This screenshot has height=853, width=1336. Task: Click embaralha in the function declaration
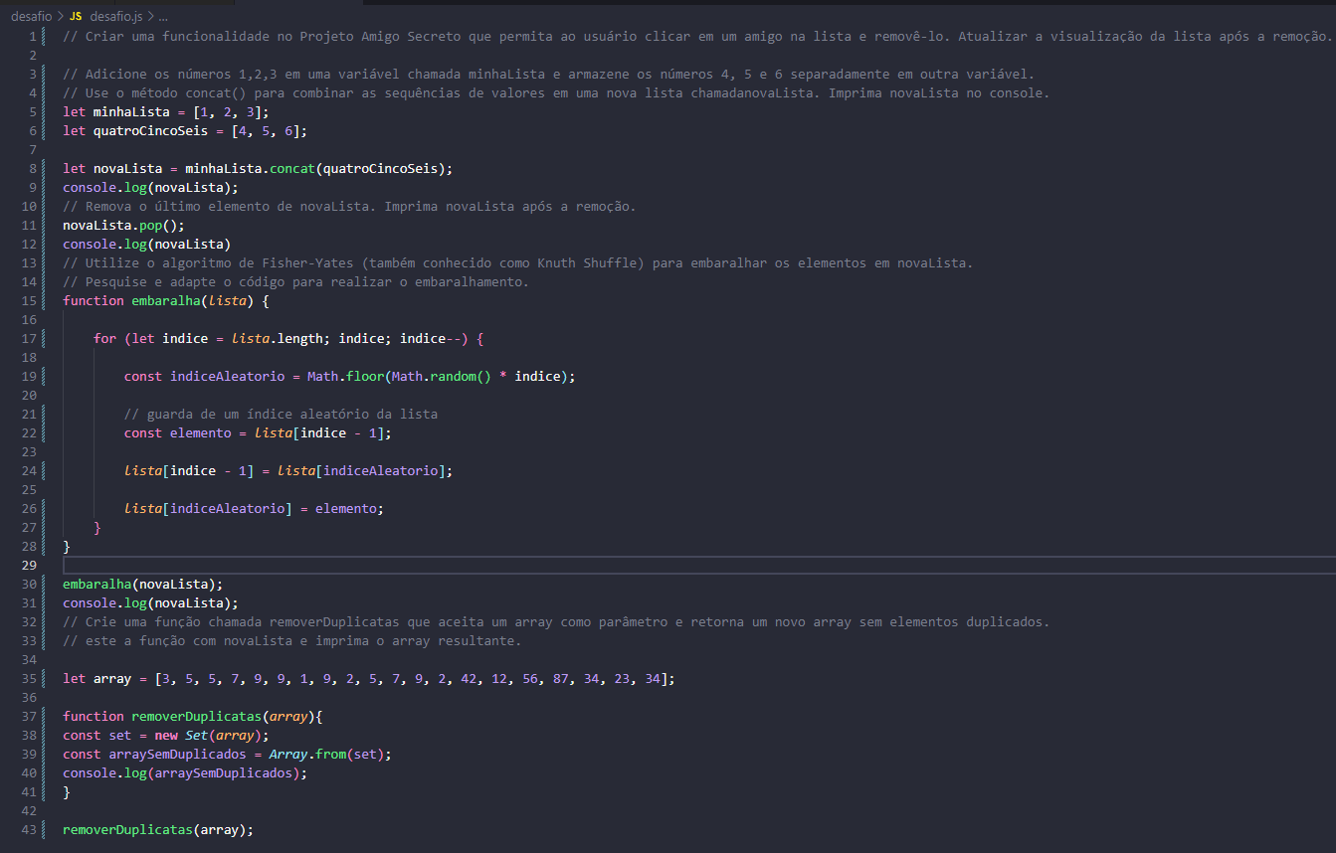coord(166,300)
